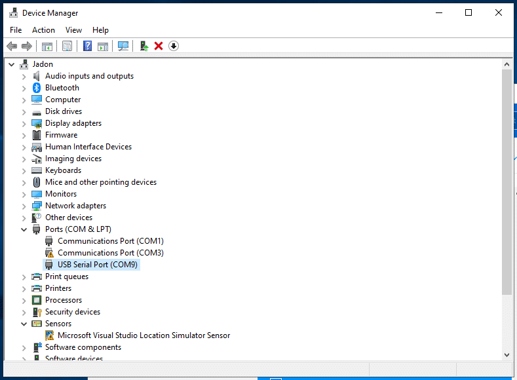Close the Device Manager window
517x380 pixels.
click(x=498, y=13)
